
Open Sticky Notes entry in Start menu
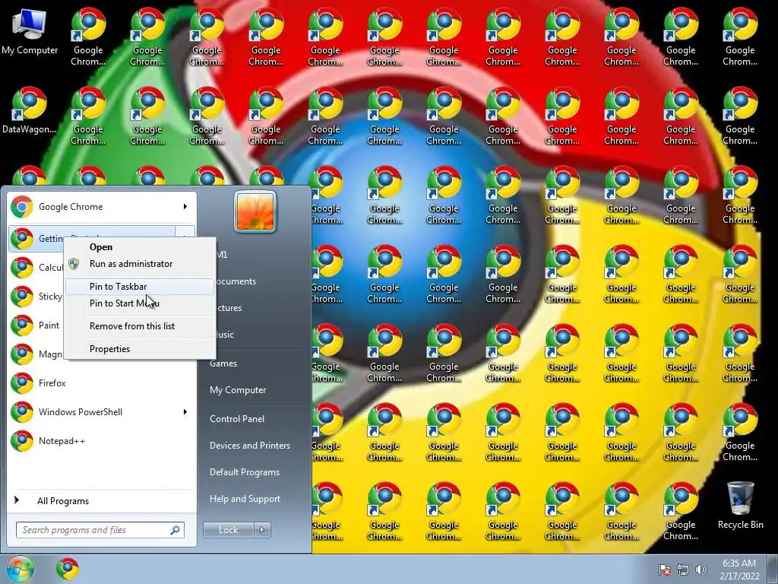(36, 297)
